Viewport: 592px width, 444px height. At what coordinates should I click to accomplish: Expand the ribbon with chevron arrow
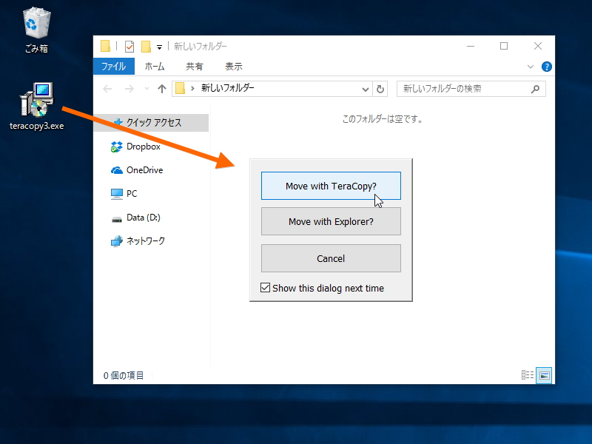(531, 67)
